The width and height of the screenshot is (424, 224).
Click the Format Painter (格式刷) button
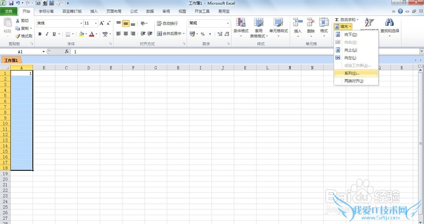coord(24,36)
